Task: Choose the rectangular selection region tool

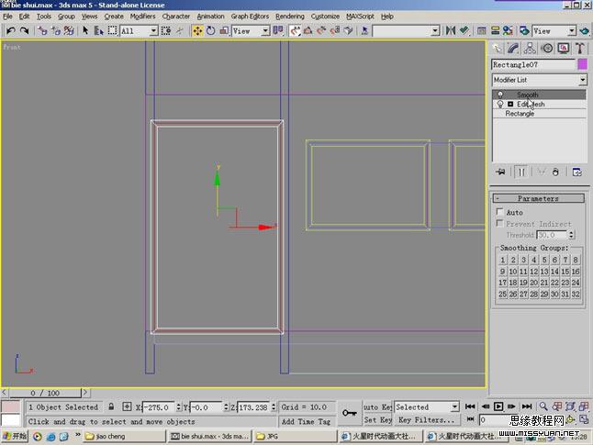Action: tap(112, 30)
